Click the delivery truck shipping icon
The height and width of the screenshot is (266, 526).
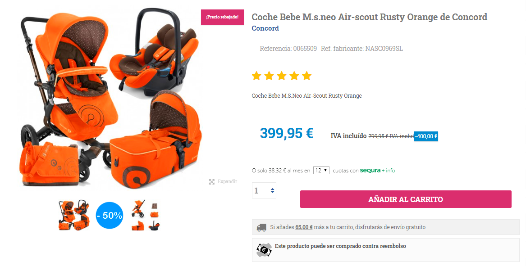coord(261,227)
